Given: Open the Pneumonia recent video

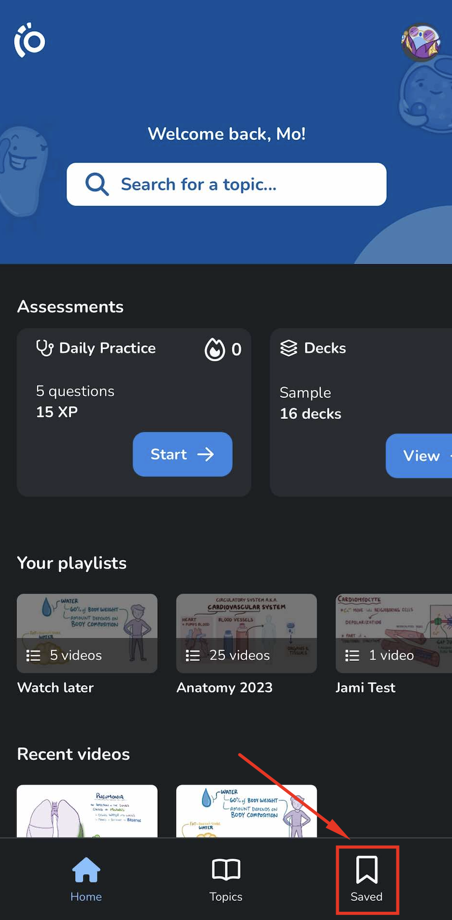Looking at the screenshot, I should coord(87,811).
